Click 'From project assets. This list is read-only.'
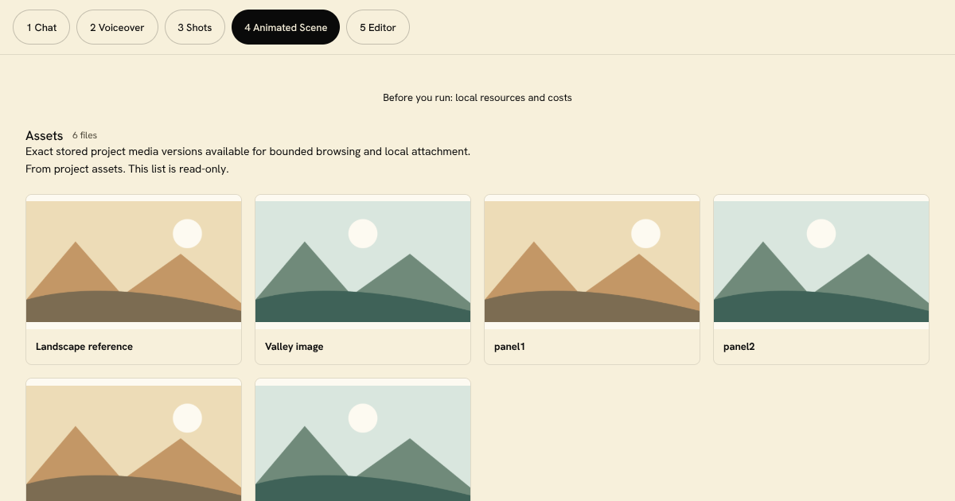Viewport: 955px width, 501px height. pyautogui.click(x=127, y=169)
